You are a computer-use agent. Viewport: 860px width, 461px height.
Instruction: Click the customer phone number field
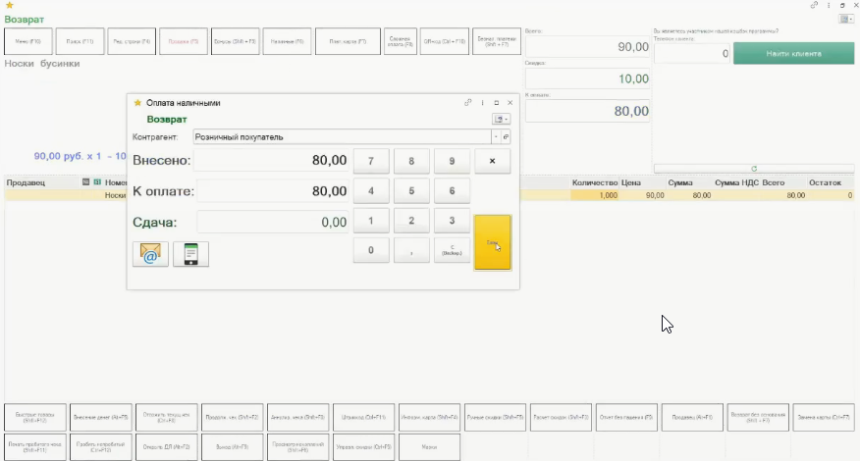(691, 54)
